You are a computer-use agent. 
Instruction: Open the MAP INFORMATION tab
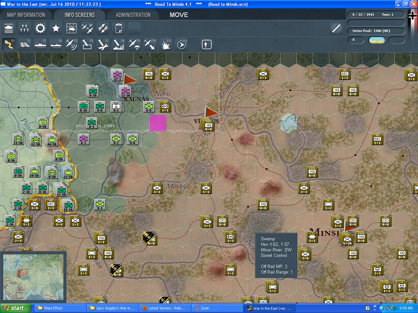(x=26, y=15)
